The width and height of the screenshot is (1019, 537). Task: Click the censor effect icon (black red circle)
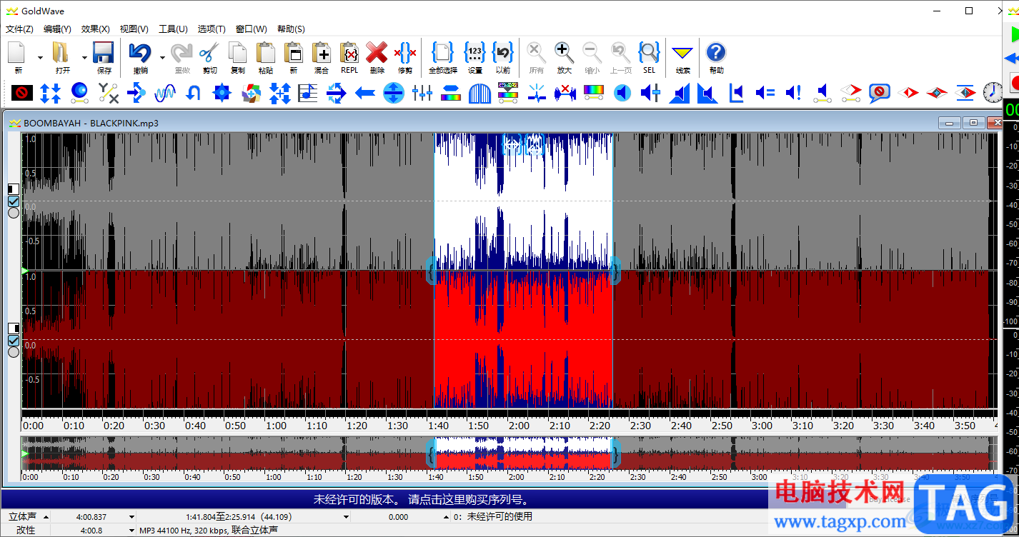point(22,92)
